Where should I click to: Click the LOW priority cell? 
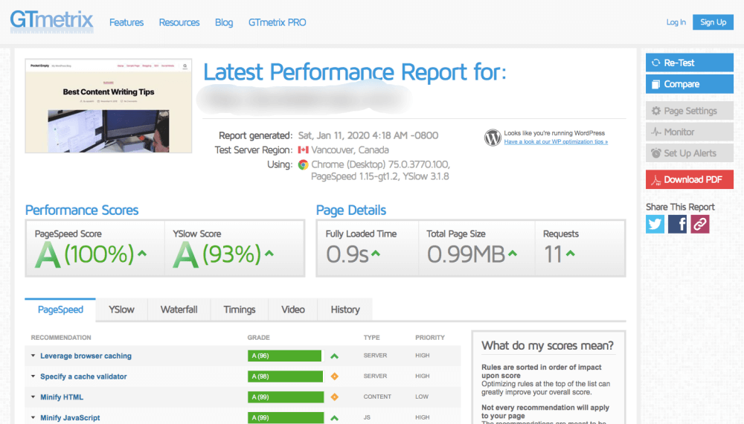(422, 396)
